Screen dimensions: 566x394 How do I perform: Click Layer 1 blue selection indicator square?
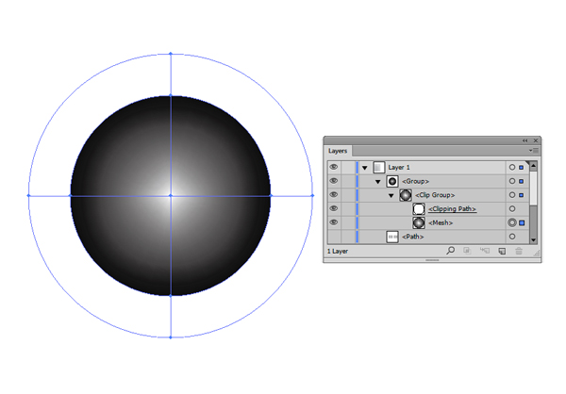[x=521, y=168]
